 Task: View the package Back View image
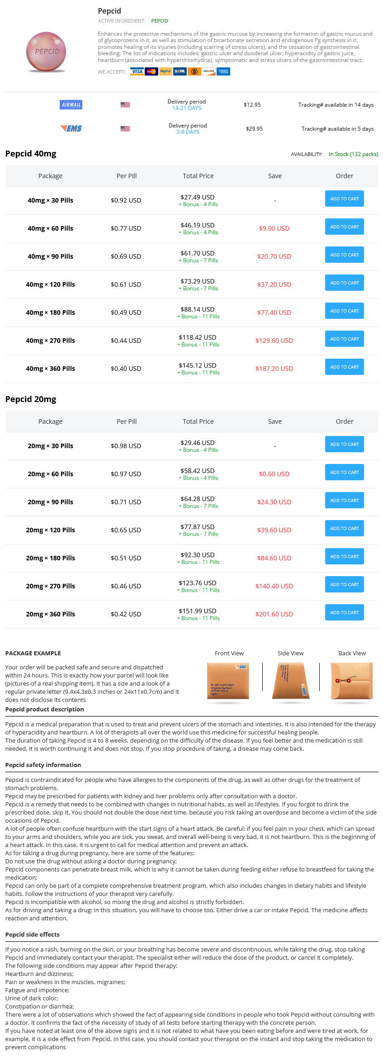click(351, 681)
